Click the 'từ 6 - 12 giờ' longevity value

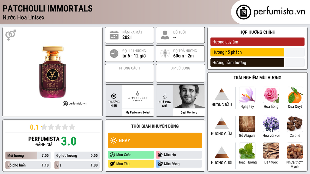pyautogui.click(x=134, y=56)
